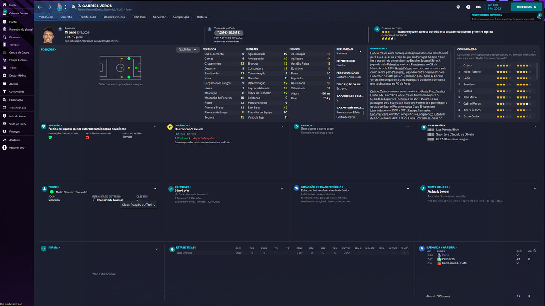The height and width of the screenshot is (306, 545).
Task: Open the POSIÇÕES link
Action: [48, 49]
